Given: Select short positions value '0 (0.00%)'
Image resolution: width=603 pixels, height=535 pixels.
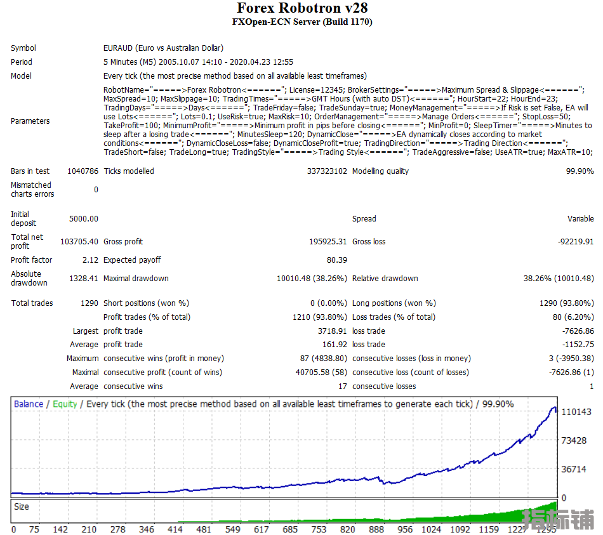Looking at the screenshot, I should coord(329,303).
